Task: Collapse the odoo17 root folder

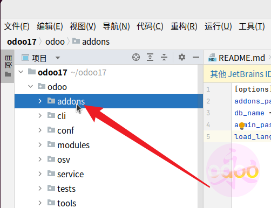Action: click(21, 72)
